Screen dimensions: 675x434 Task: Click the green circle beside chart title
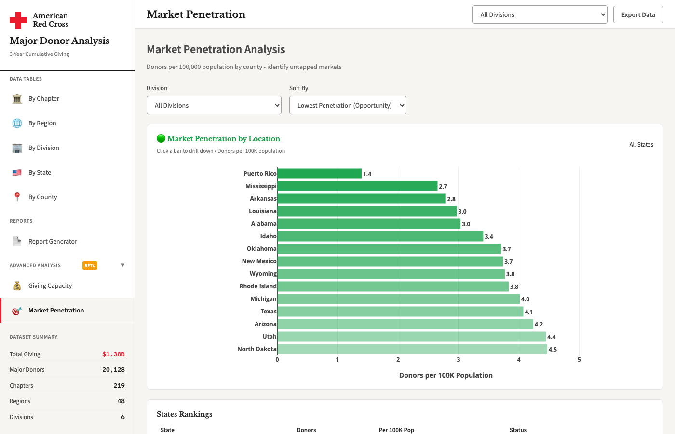[161, 138]
